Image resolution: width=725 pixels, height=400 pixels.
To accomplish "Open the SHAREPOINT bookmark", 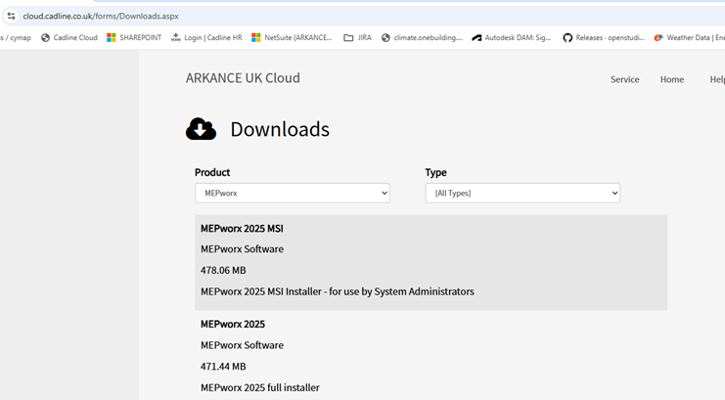I will (x=134, y=38).
